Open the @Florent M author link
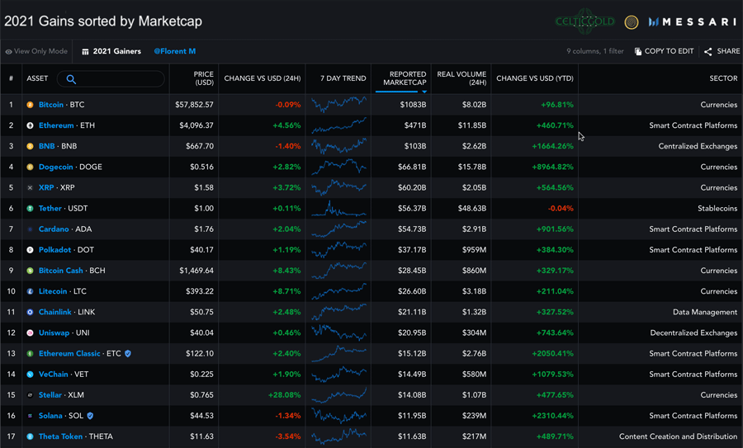The height and width of the screenshot is (448, 743). tap(174, 51)
